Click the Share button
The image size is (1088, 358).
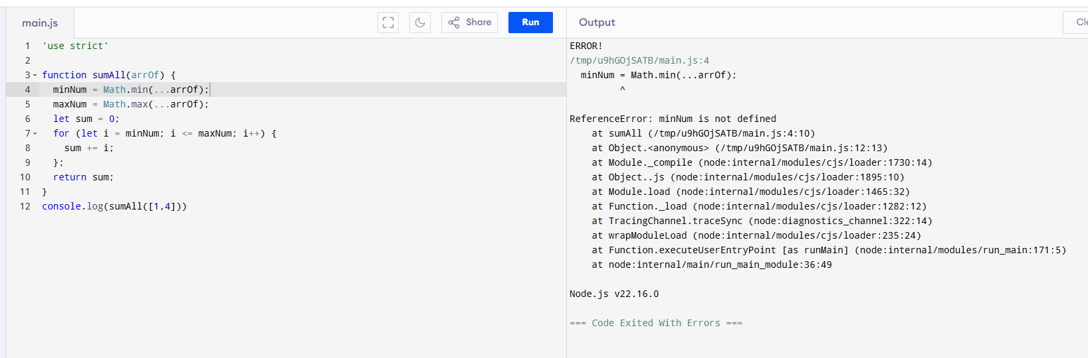pos(469,23)
